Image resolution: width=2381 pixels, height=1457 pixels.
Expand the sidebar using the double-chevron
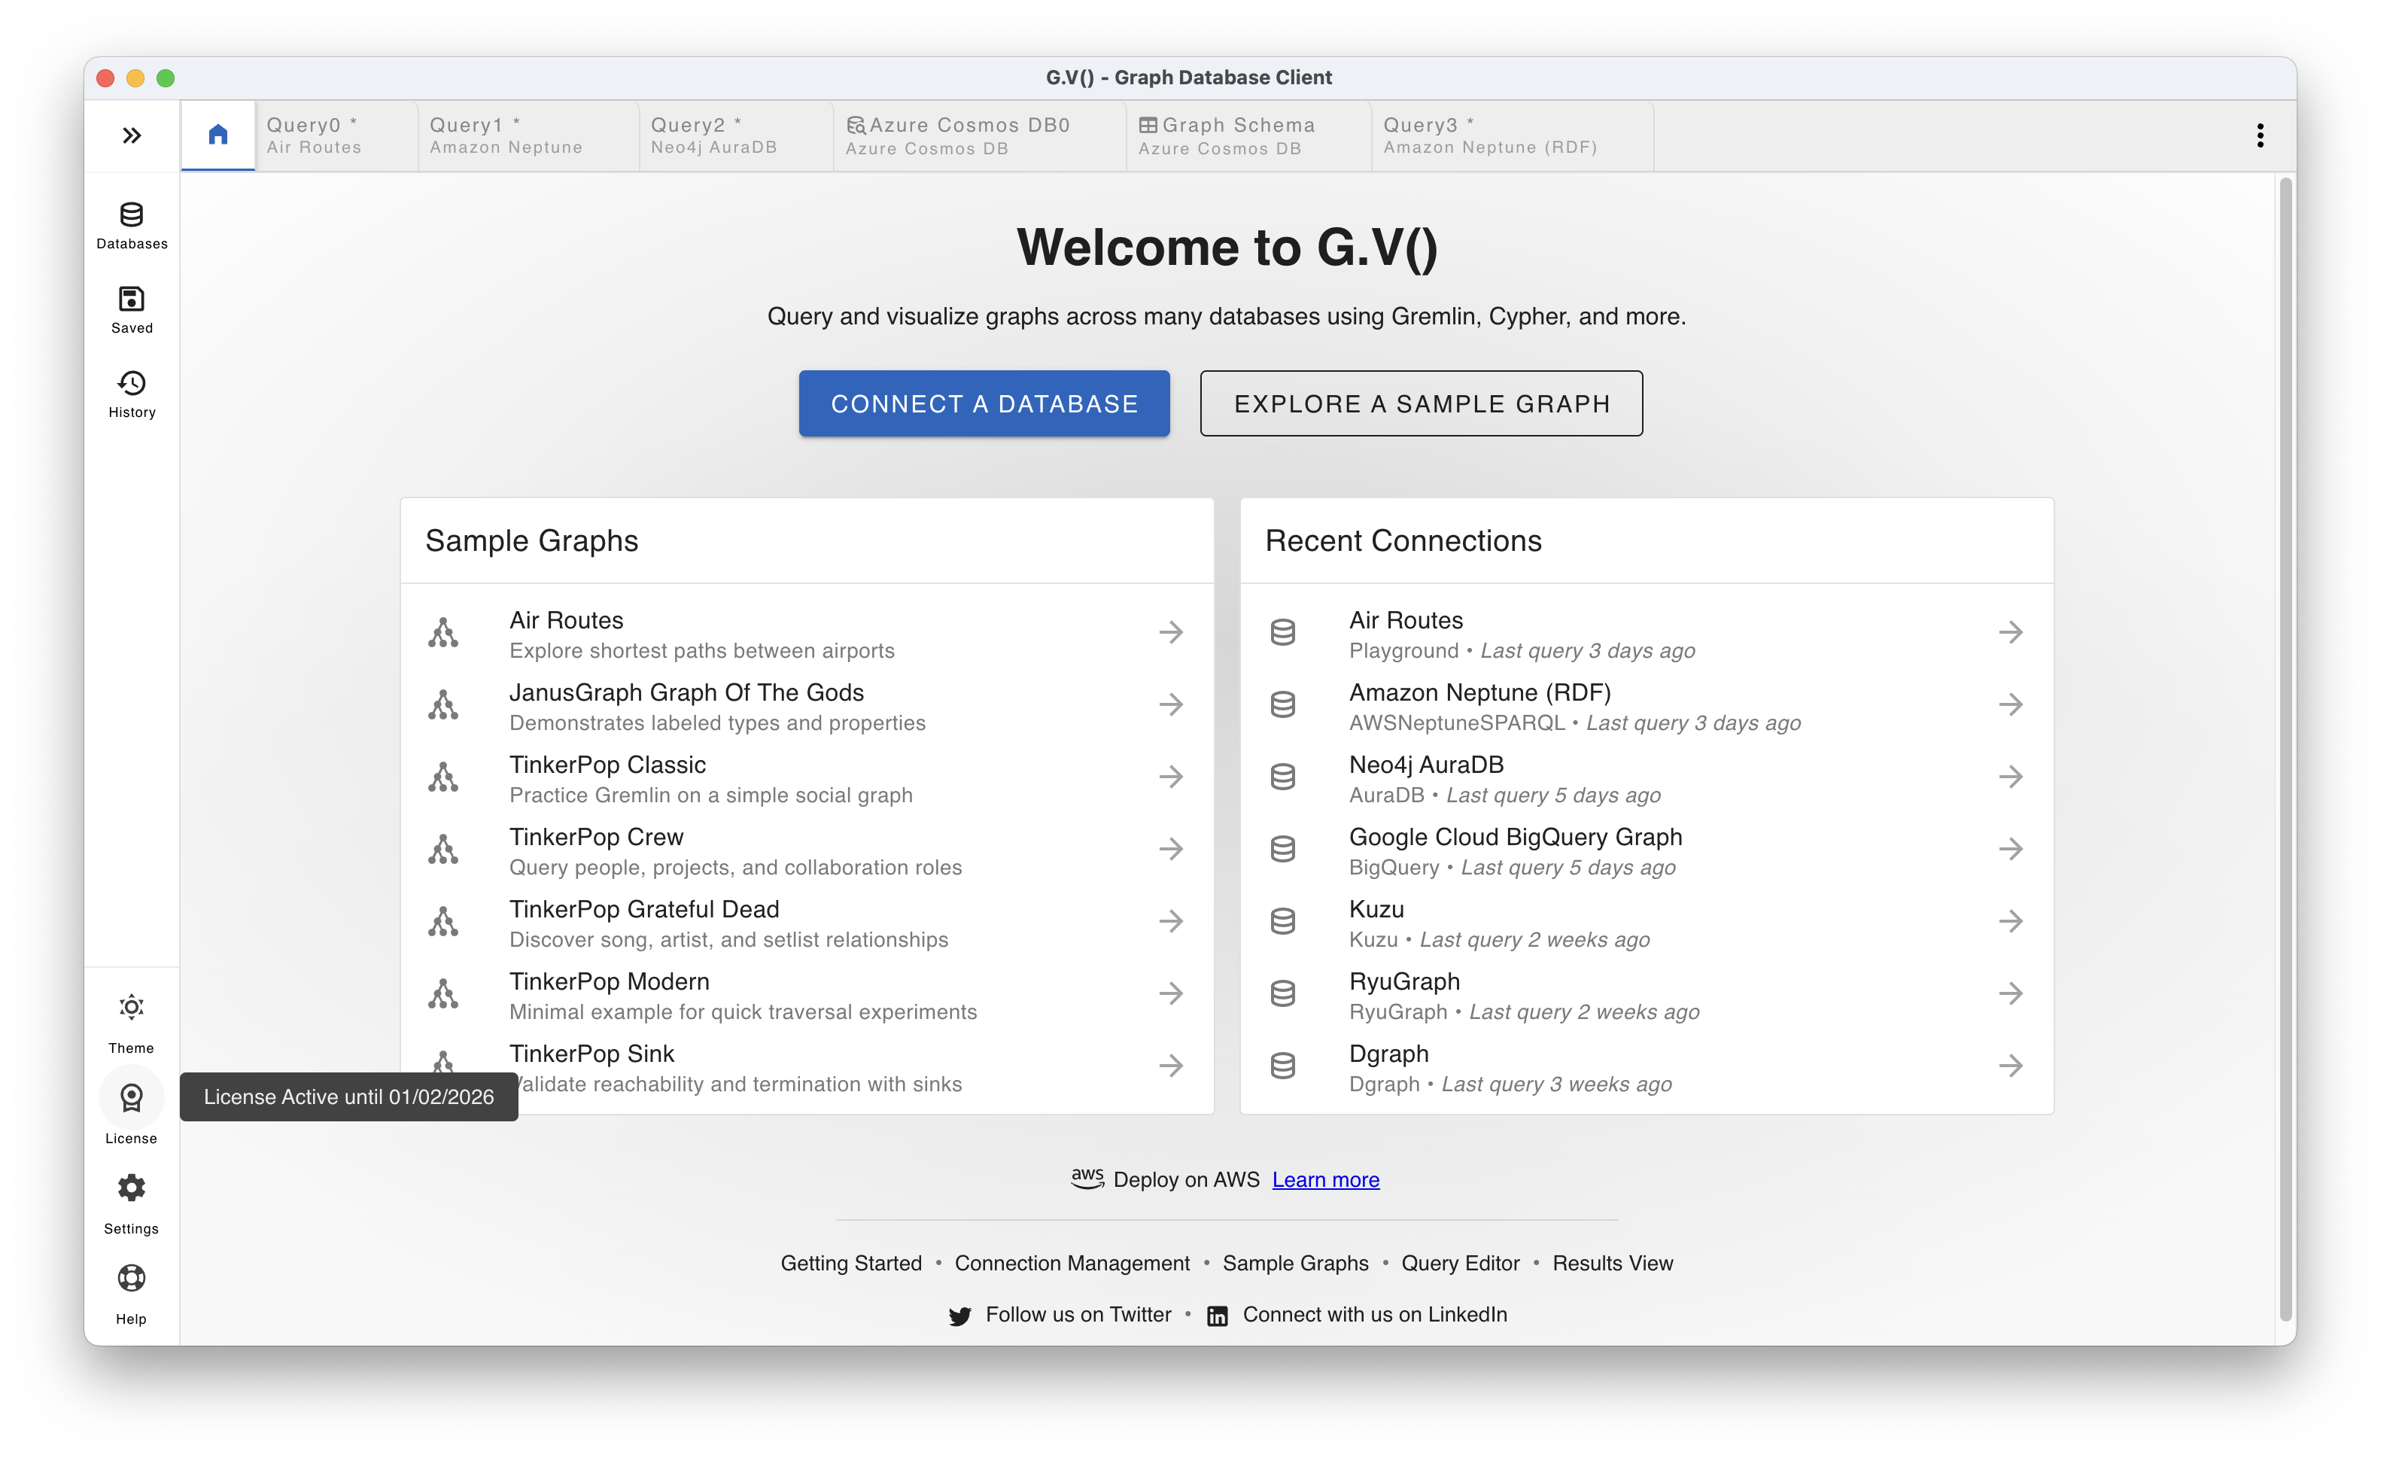pos(132,135)
